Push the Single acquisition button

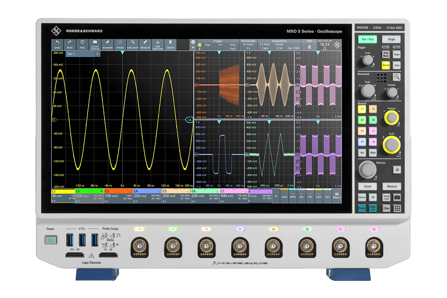point(391,39)
